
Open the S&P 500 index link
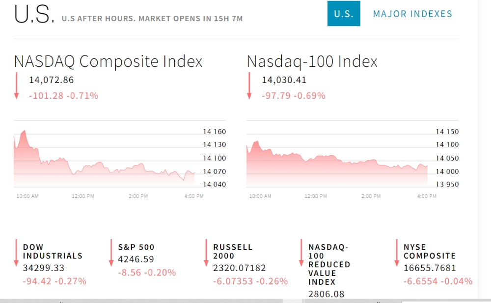coord(136,247)
